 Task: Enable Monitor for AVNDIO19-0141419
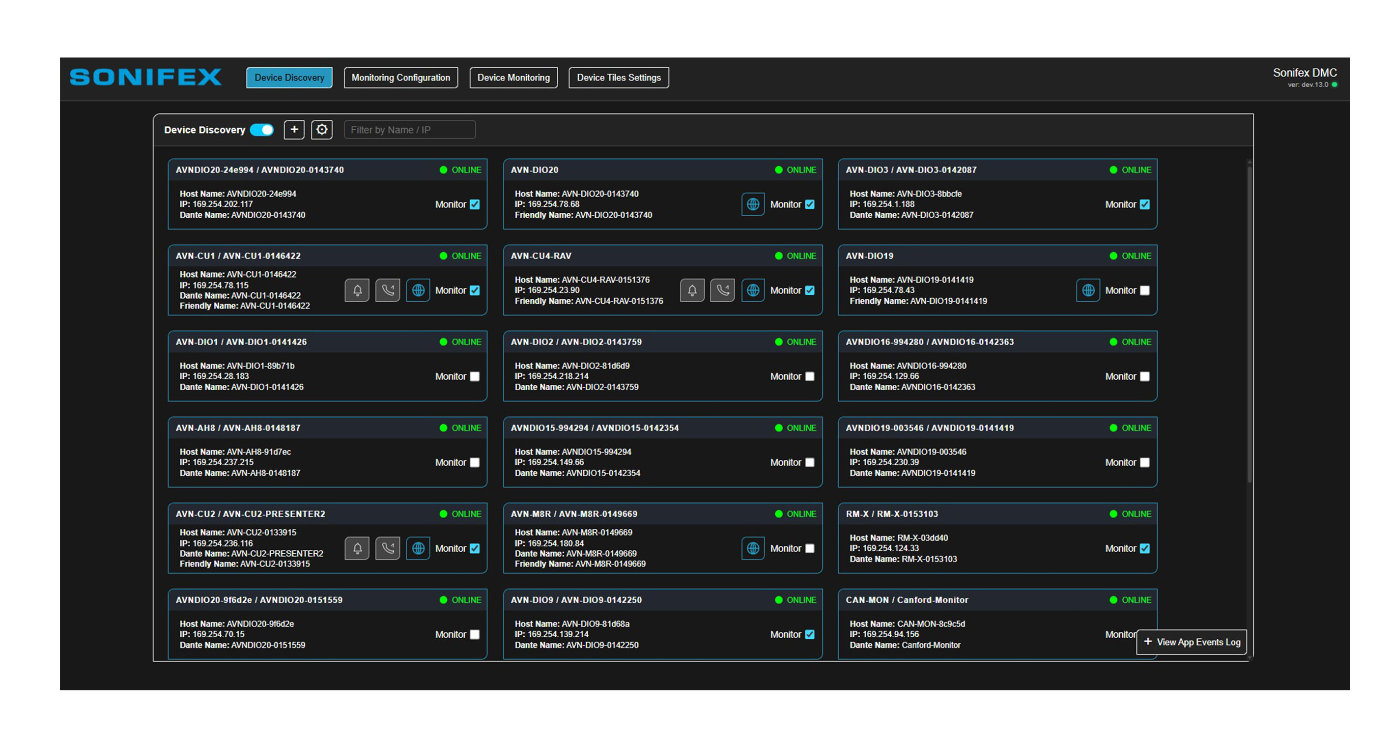[x=1144, y=462]
